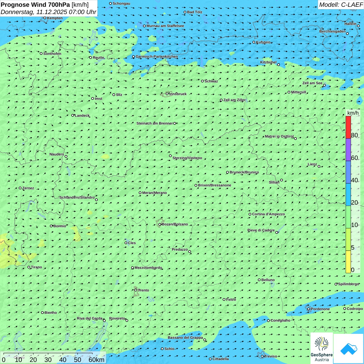
Task: Click the Modell: C-LAEF label
Action: coord(341,5)
